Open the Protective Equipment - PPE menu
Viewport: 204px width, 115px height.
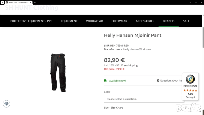pos(31,21)
